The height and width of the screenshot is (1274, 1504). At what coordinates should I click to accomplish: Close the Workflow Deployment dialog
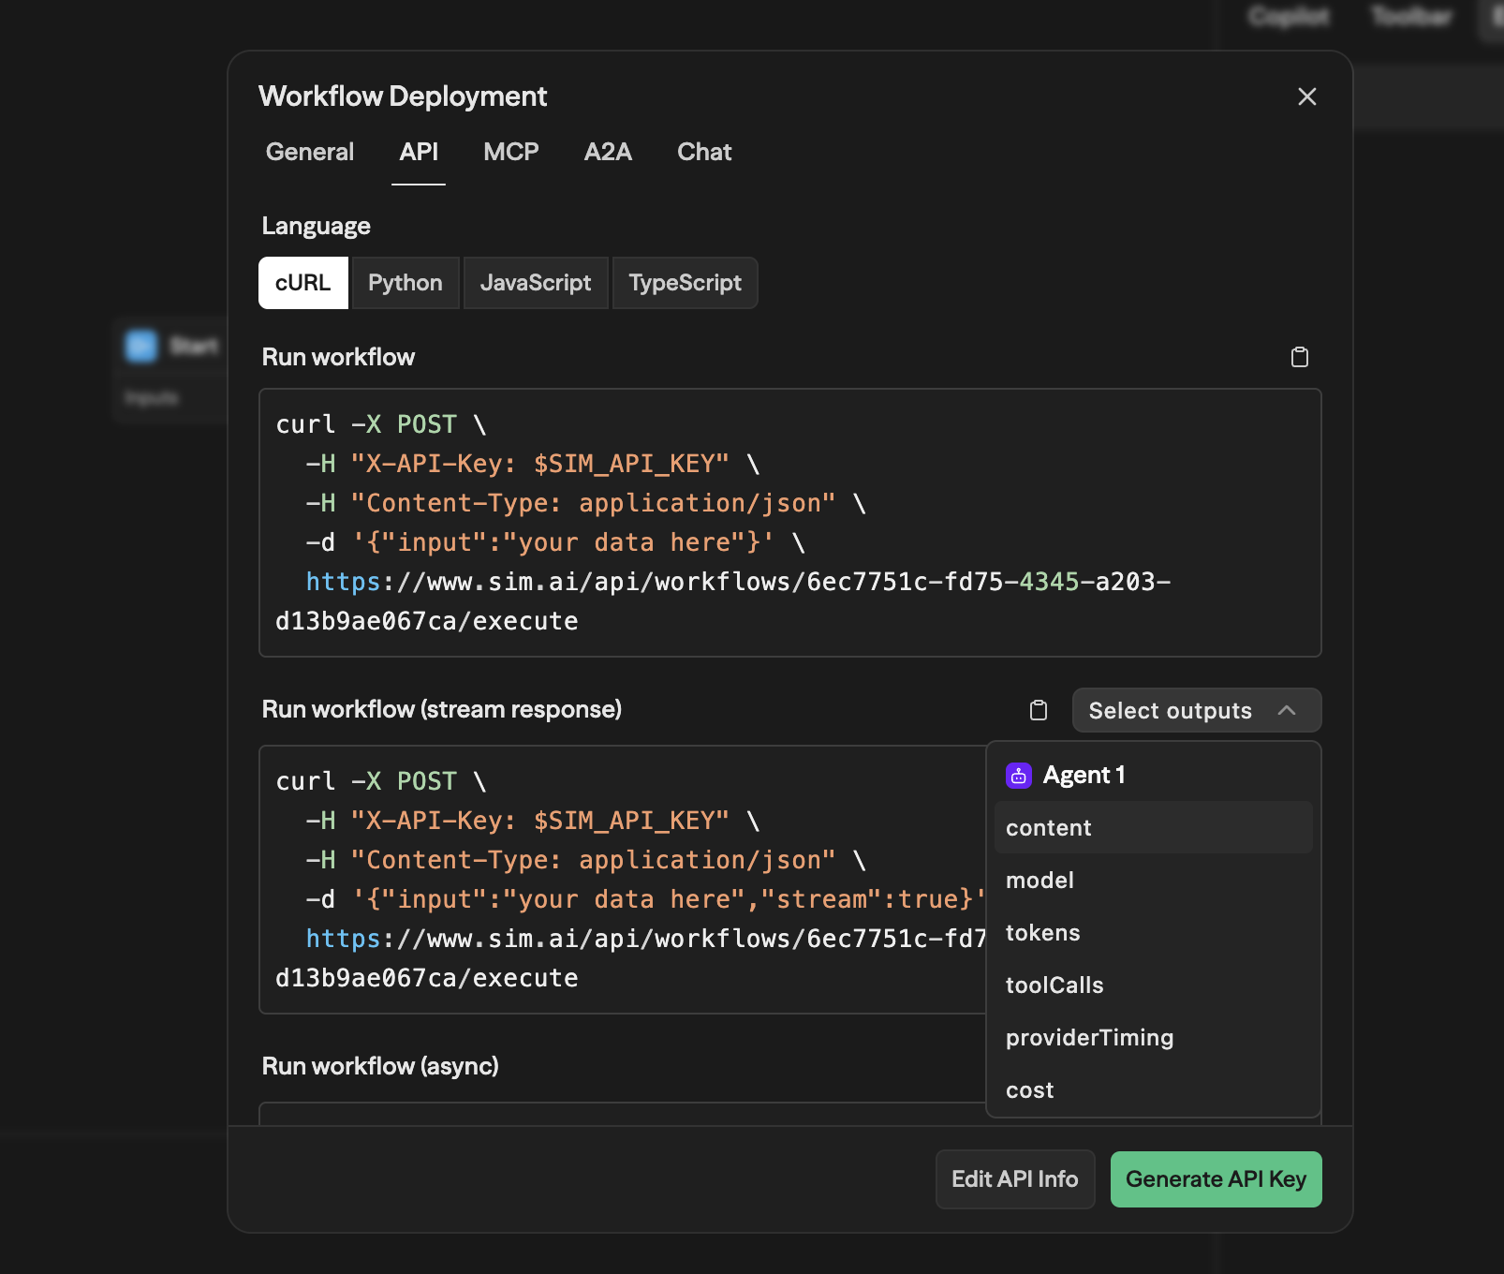tap(1307, 96)
